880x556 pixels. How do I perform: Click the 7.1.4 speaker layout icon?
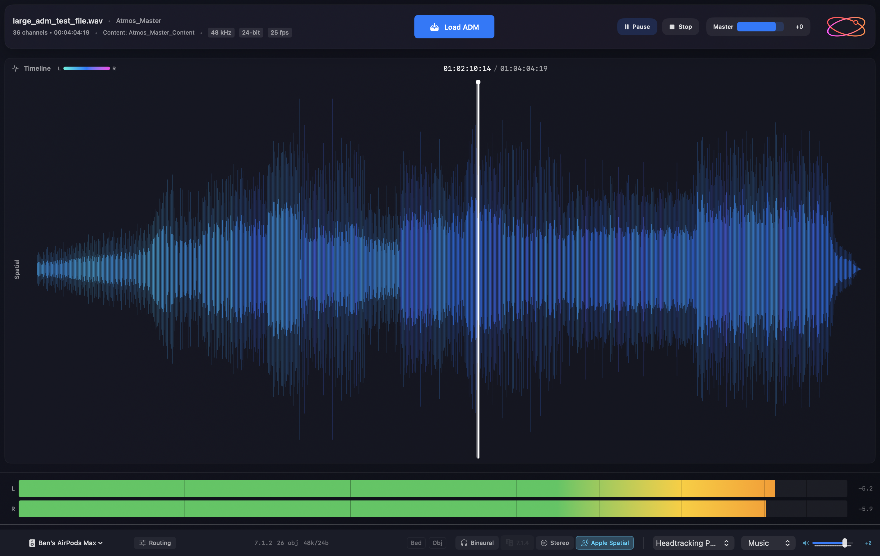(510, 543)
